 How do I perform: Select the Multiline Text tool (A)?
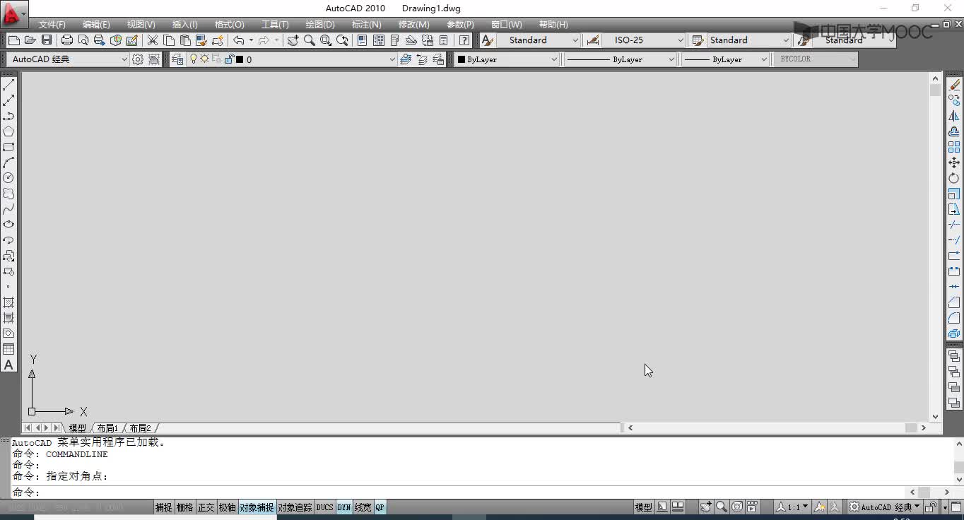click(x=8, y=365)
